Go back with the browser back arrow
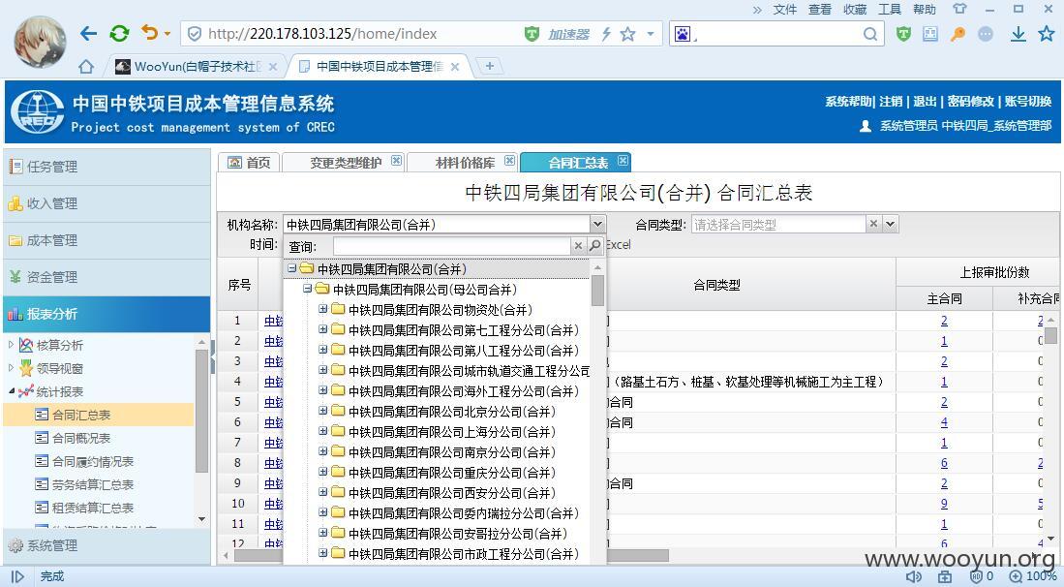Image resolution: width=1064 pixels, height=587 pixels. [x=88, y=33]
